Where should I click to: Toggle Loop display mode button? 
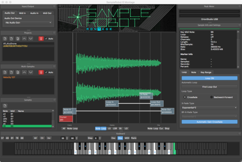103,128
